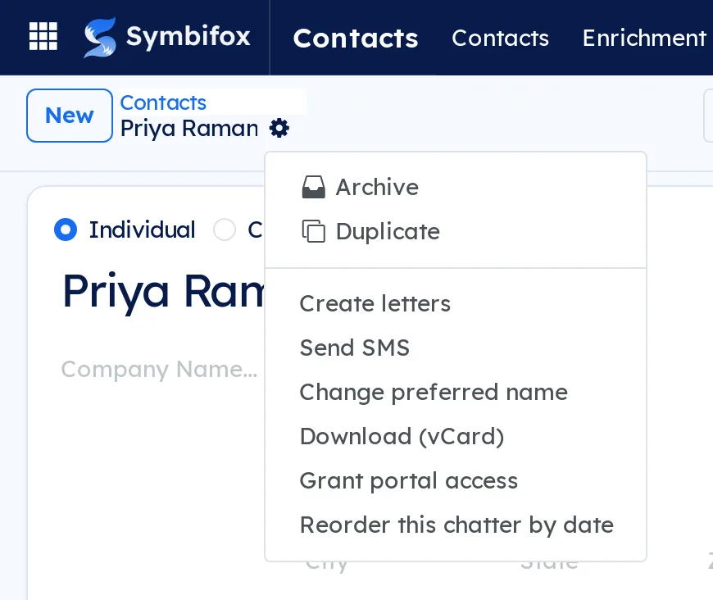713x600 pixels.
Task: Open the apps grid menu icon
Action: (x=43, y=36)
